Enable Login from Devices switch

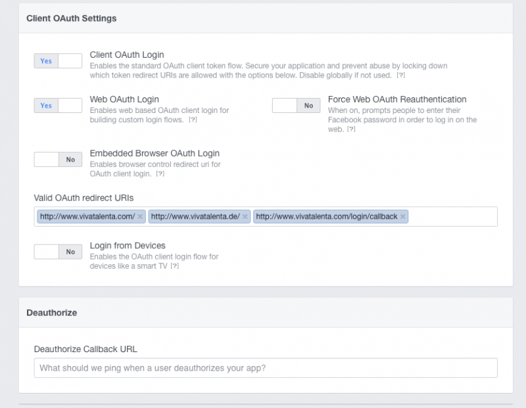[x=58, y=252]
